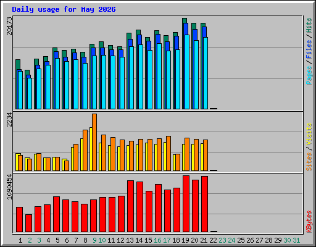The width and height of the screenshot is (316, 247).
Task: Click day 21 on the x-axis
Action: [x=204, y=240]
